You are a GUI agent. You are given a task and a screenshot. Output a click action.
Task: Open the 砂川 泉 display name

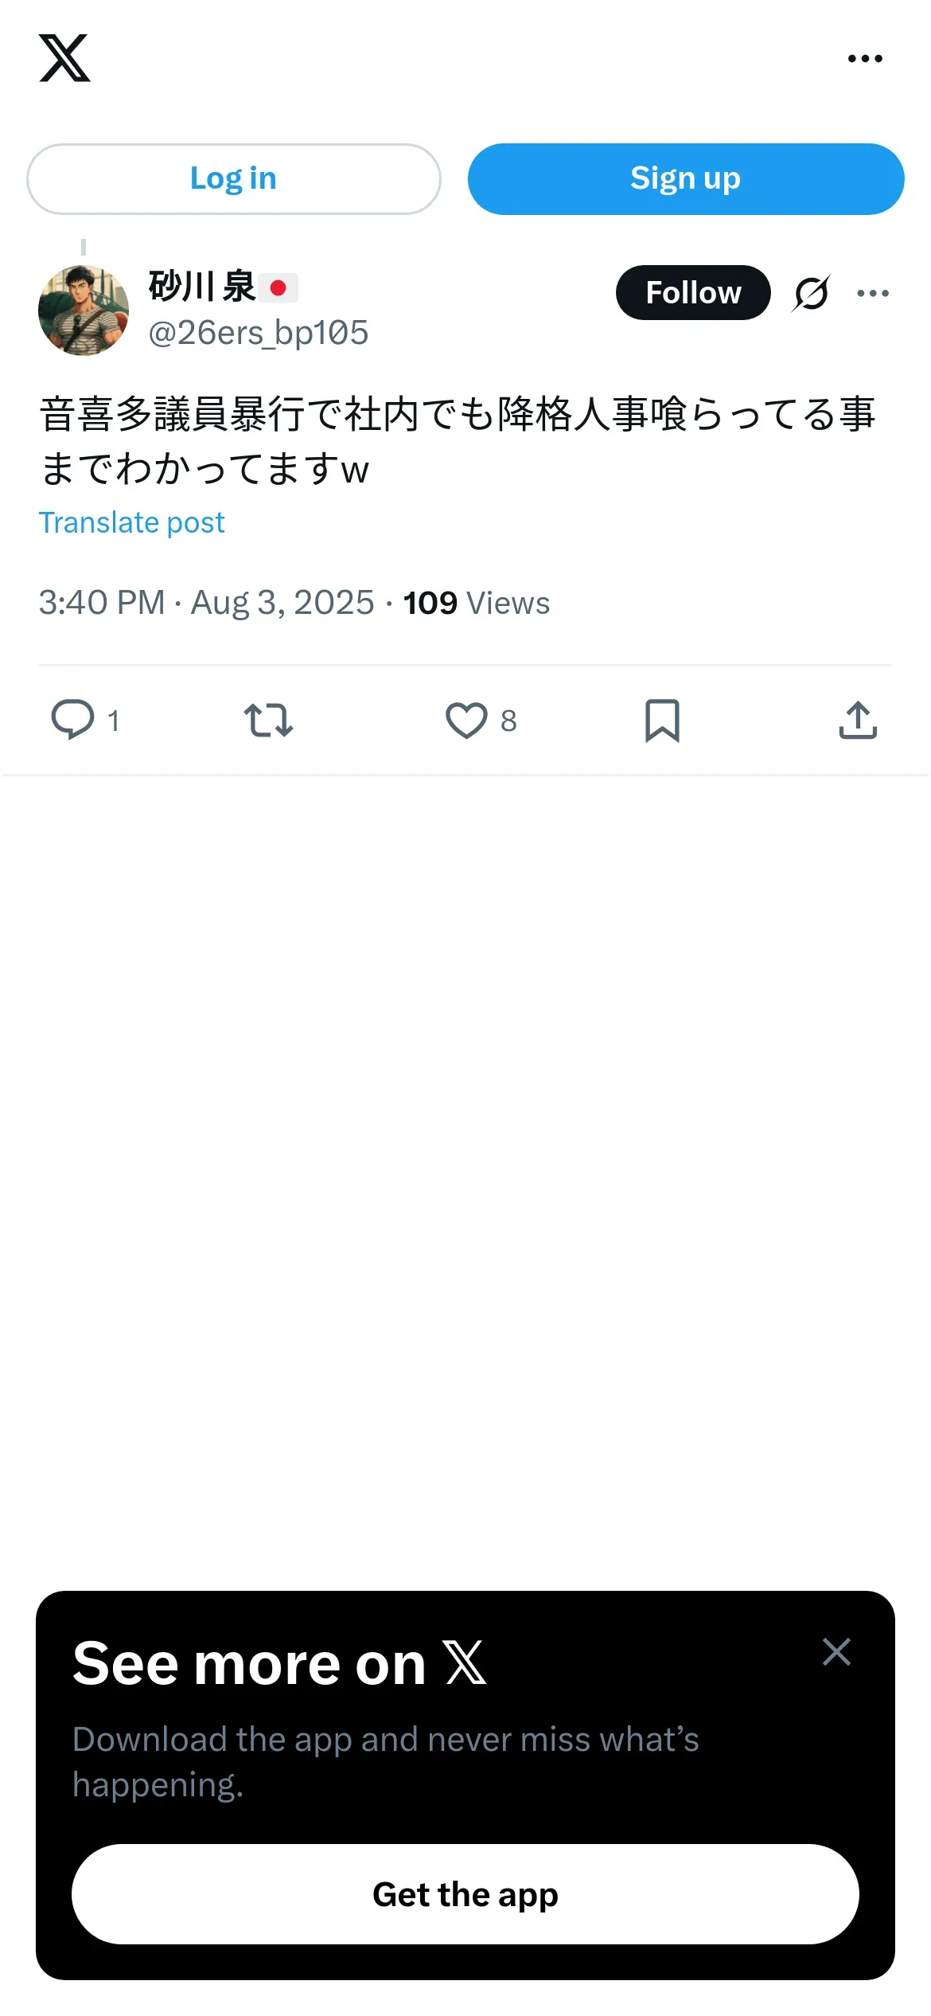pyautogui.click(x=202, y=287)
